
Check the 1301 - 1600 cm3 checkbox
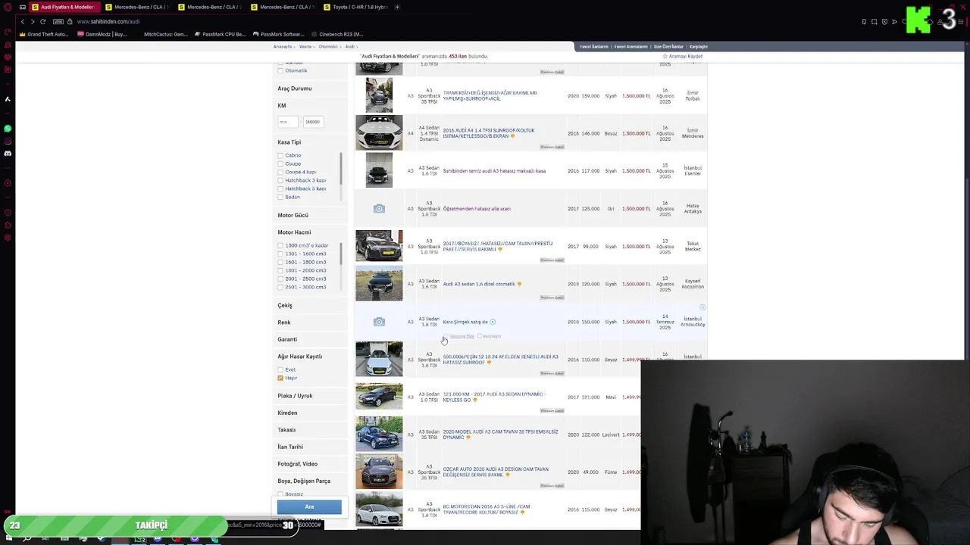point(280,254)
